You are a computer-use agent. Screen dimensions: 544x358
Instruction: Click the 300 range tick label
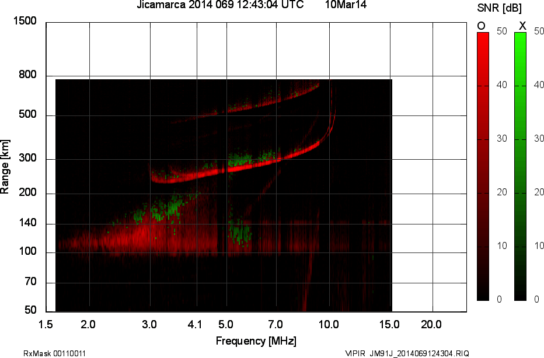click(28, 157)
